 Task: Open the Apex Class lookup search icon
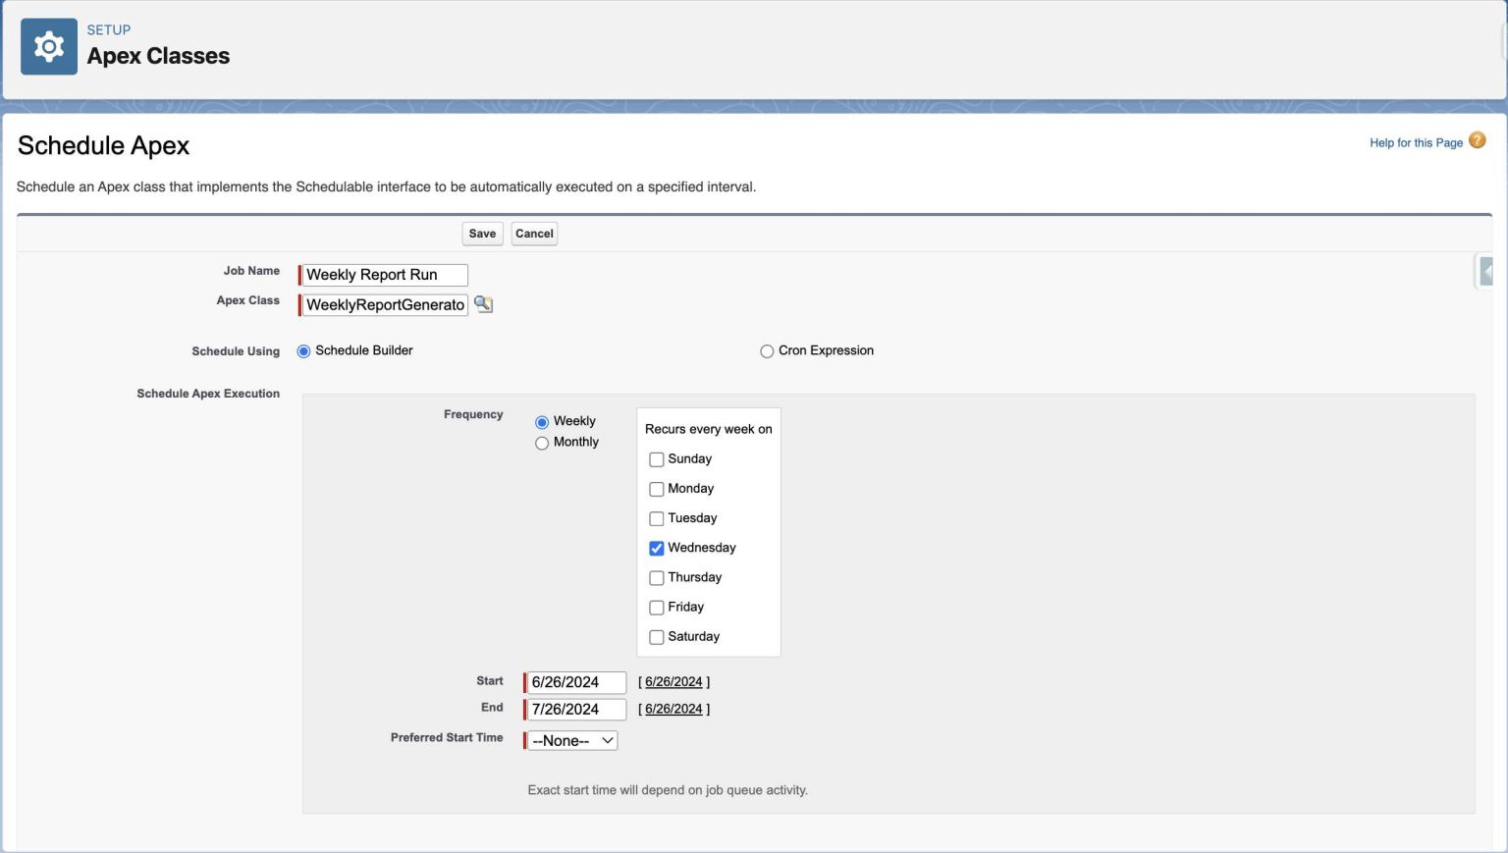click(x=482, y=304)
